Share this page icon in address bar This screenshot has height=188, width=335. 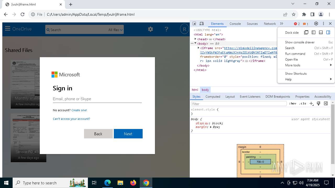coord(285,14)
